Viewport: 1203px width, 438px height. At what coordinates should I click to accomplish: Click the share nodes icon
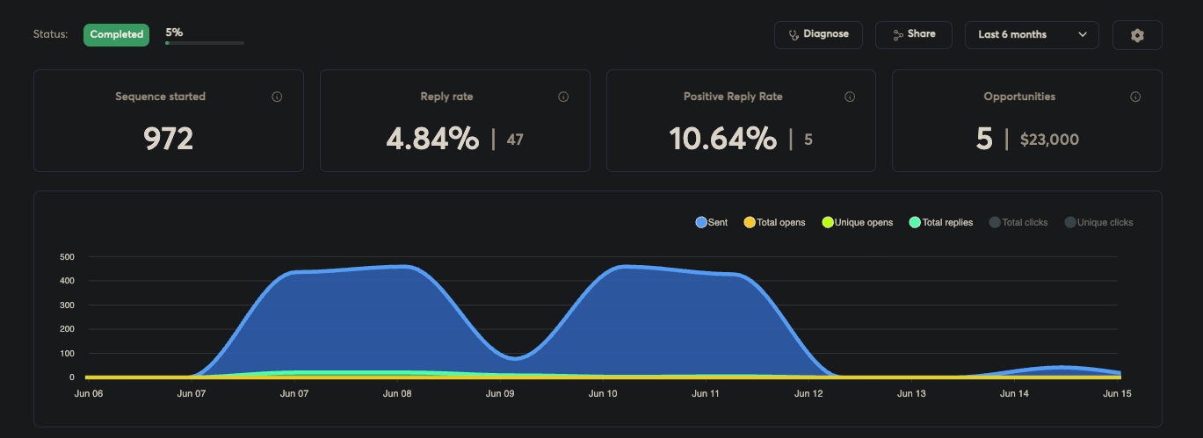(898, 35)
